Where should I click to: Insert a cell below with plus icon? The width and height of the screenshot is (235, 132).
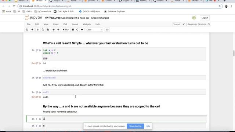pyautogui.click(x=32, y=30)
